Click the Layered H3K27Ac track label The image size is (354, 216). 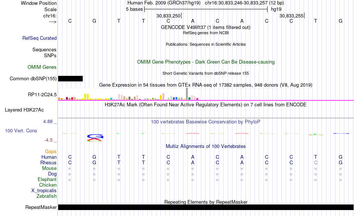pyautogui.click(x=24, y=110)
